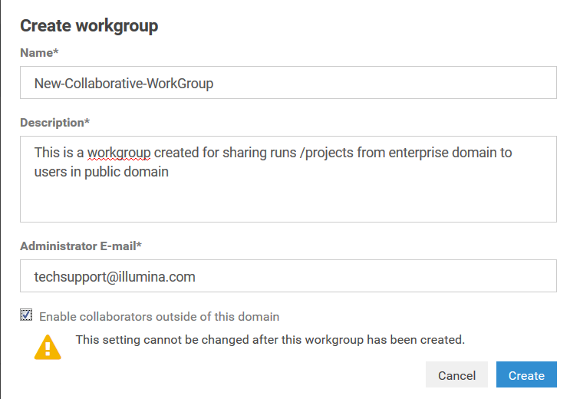Select the Administrator E-mail input field
570x399 pixels.
[288, 276]
